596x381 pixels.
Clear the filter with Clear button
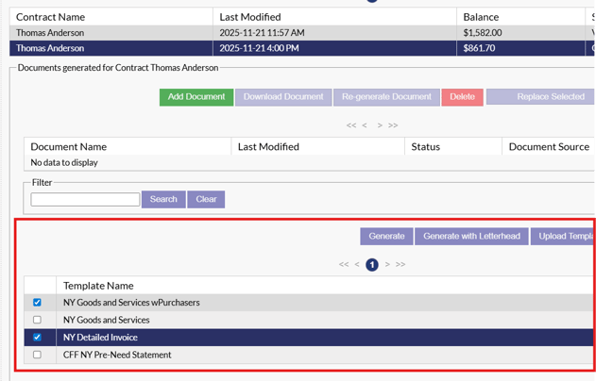pyautogui.click(x=207, y=200)
